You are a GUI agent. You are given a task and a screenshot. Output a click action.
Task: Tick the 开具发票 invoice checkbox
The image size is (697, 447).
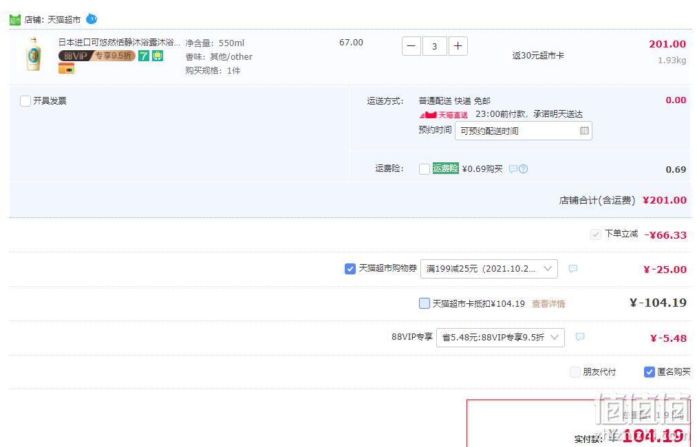(25, 101)
